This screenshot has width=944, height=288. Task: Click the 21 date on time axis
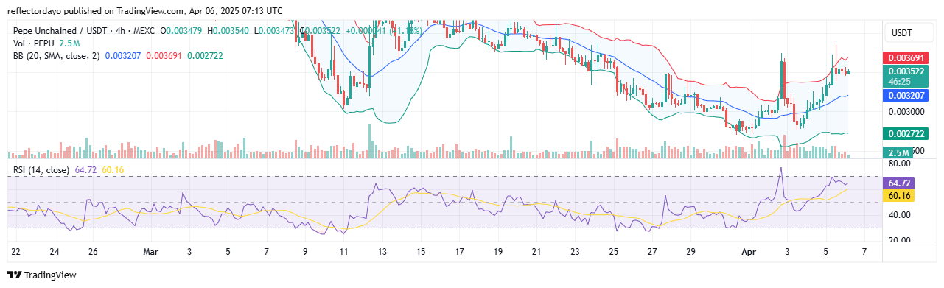[536, 252]
